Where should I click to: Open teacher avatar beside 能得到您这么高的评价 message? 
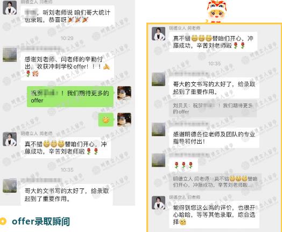[158, 203]
